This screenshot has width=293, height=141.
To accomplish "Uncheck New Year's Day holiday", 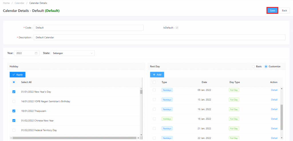I will tap(14, 92).
